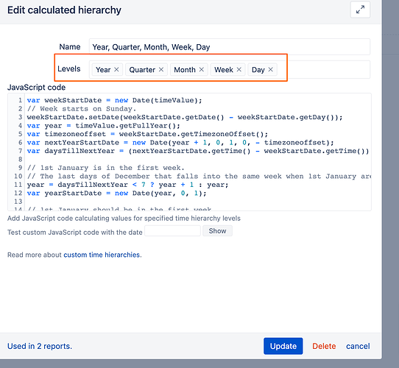Delete this calculated hierarchy

324,346
